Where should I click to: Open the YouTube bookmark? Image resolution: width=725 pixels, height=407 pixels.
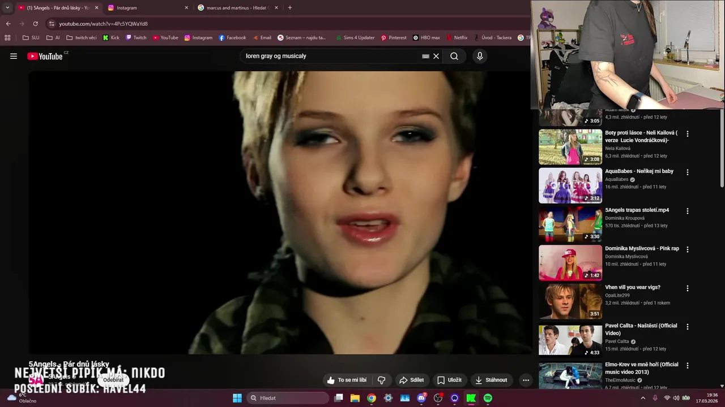tap(165, 38)
